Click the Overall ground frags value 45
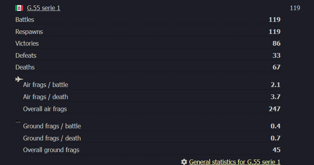Viewport: 314px width, 165px height. (276, 150)
